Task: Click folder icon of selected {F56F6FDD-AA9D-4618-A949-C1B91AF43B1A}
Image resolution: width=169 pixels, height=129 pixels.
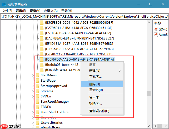Action: [42, 59]
